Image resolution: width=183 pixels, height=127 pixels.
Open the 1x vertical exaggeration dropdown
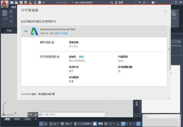tap(58, 124)
